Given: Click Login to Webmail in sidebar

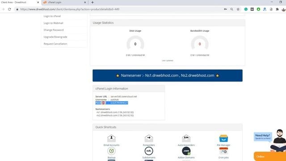Looking at the screenshot, I should point(54,23).
